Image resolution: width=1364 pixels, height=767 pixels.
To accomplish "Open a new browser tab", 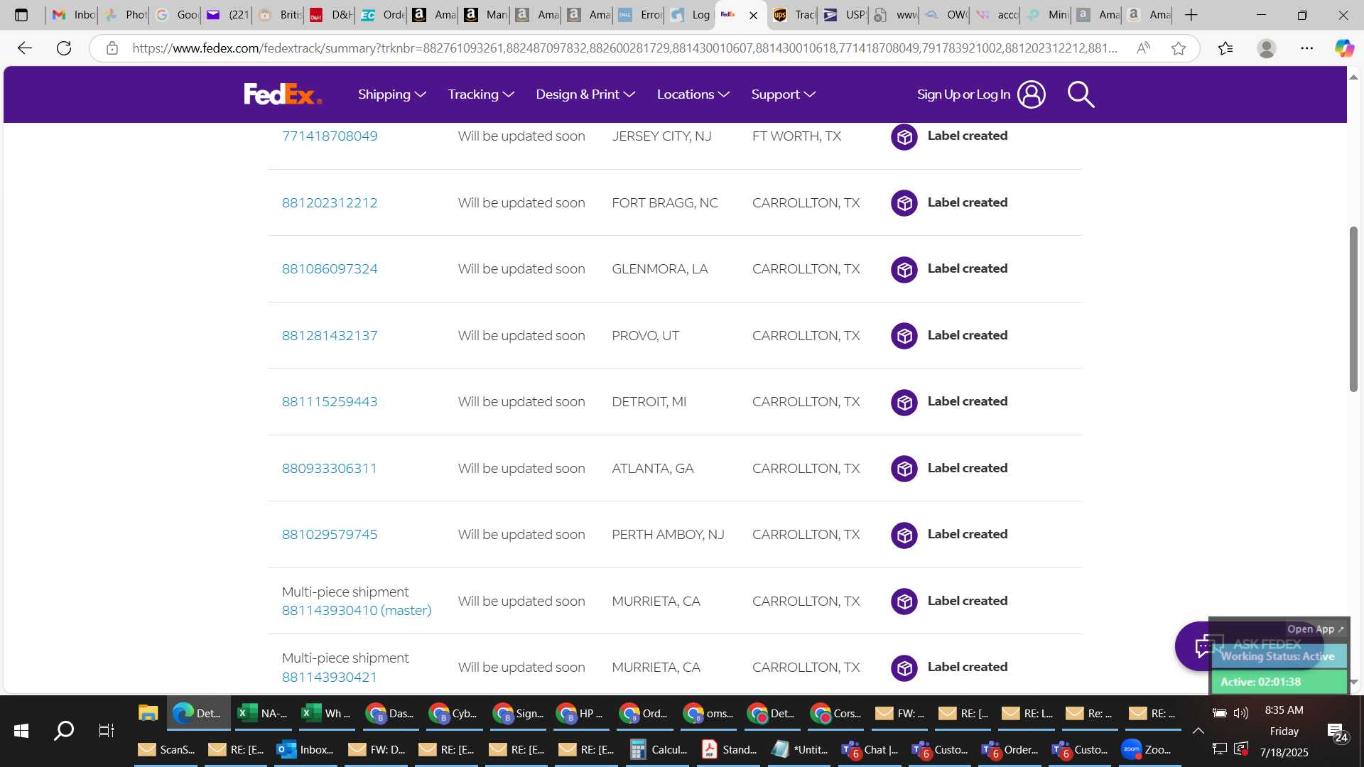I will point(1191,15).
